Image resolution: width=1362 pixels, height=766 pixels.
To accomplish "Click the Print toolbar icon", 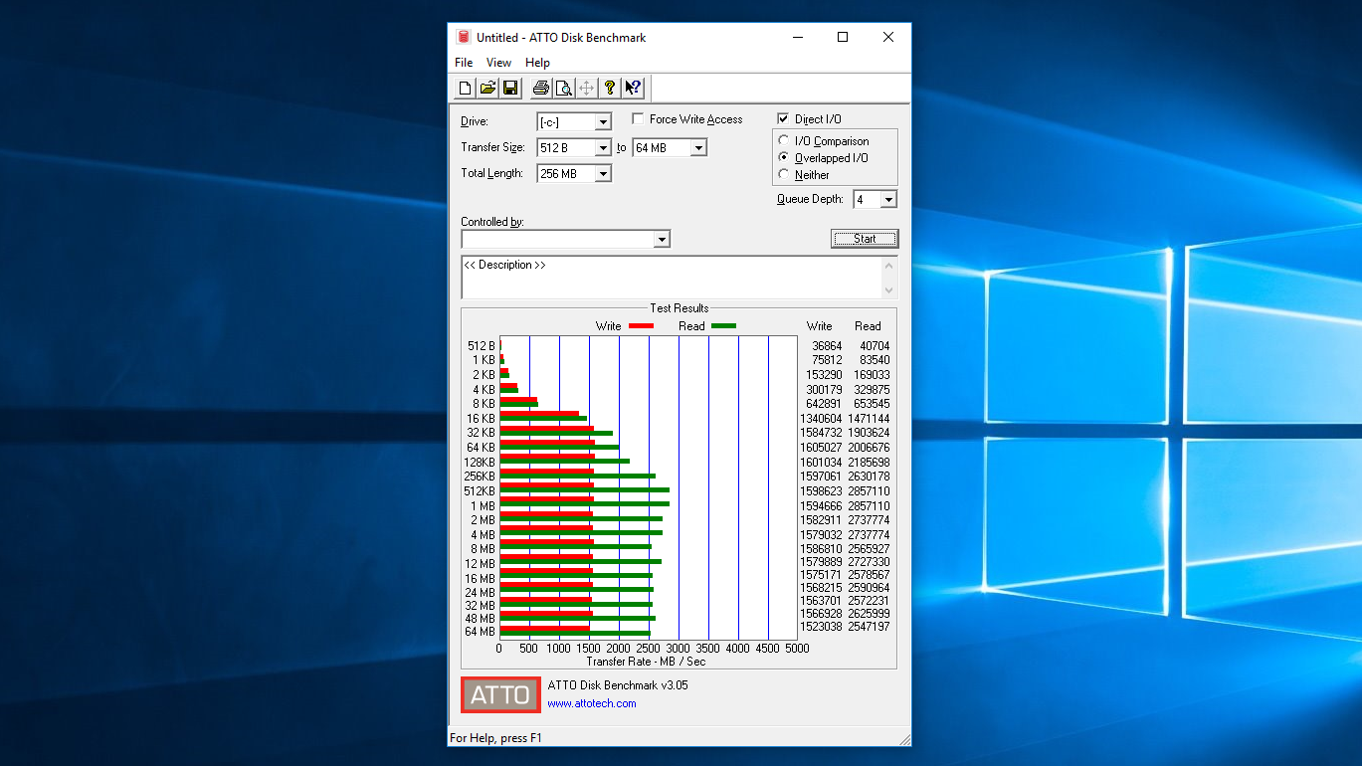I will pyautogui.click(x=540, y=88).
